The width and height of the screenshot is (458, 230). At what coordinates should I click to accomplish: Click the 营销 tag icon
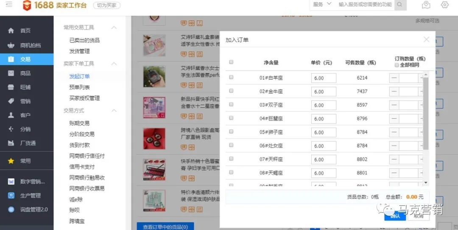coord(11,101)
